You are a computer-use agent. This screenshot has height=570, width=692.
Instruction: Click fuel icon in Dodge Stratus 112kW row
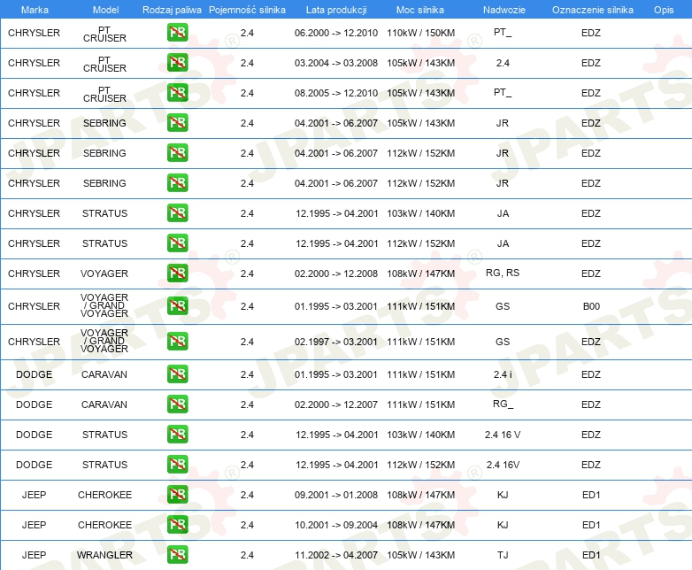click(x=177, y=464)
